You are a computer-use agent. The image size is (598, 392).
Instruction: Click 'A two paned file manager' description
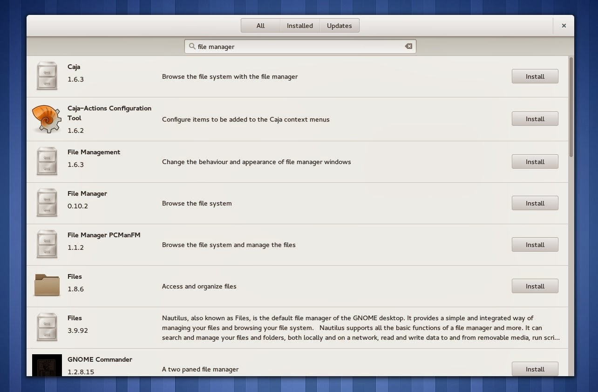point(200,369)
